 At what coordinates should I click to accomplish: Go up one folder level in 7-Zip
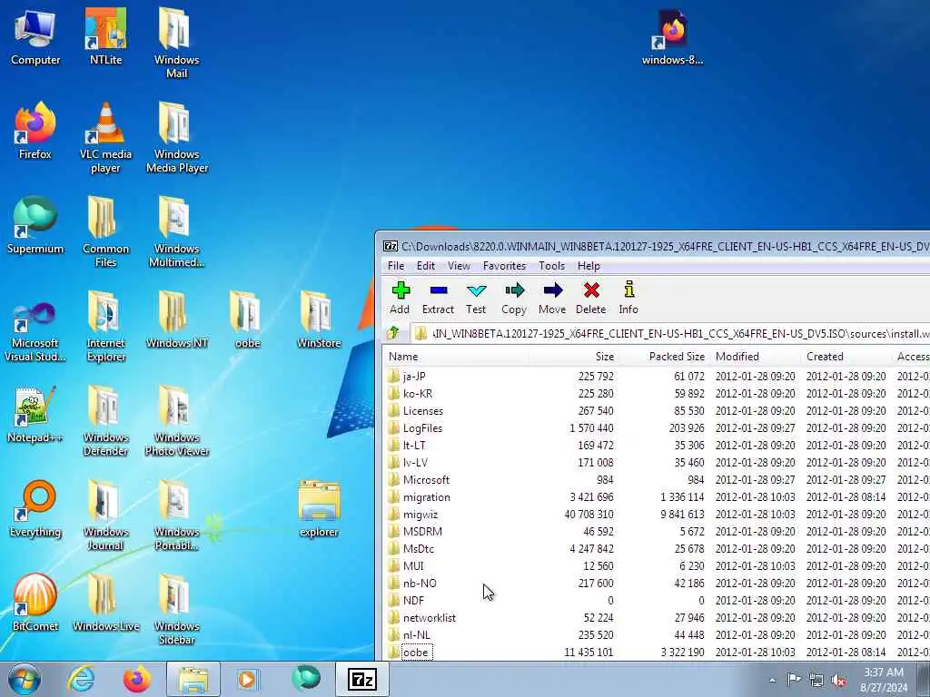point(392,333)
